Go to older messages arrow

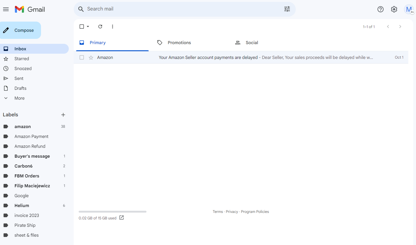click(400, 27)
